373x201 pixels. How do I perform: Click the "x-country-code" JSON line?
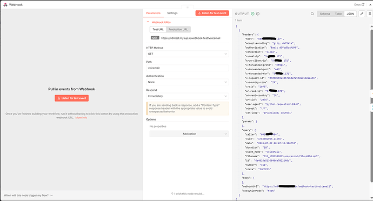[261, 82]
